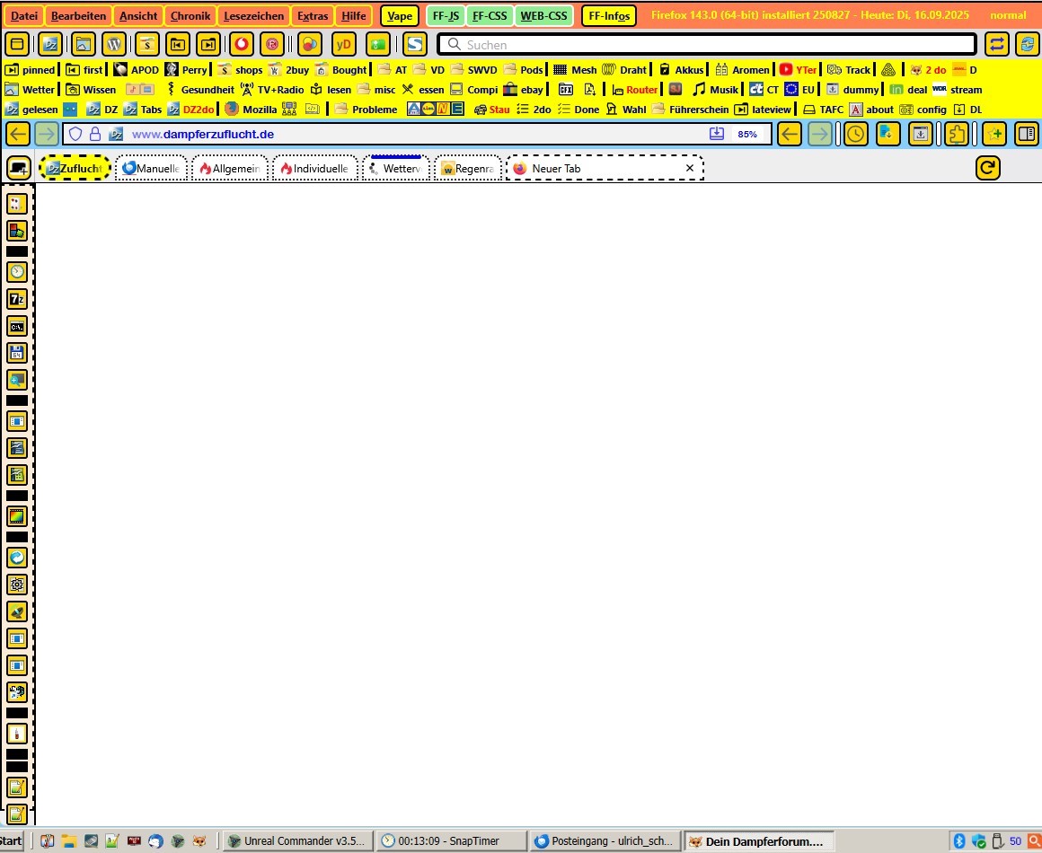
Task: Click the sync arrows icon right of search
Action: click(x=997, y=45)
